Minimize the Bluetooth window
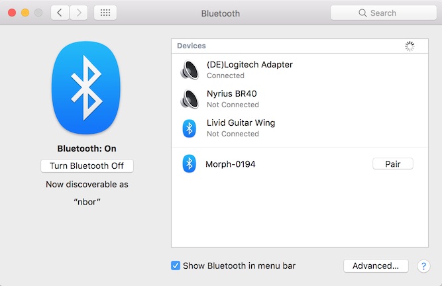Screen dimensions: 442x286 click(25, 13)
